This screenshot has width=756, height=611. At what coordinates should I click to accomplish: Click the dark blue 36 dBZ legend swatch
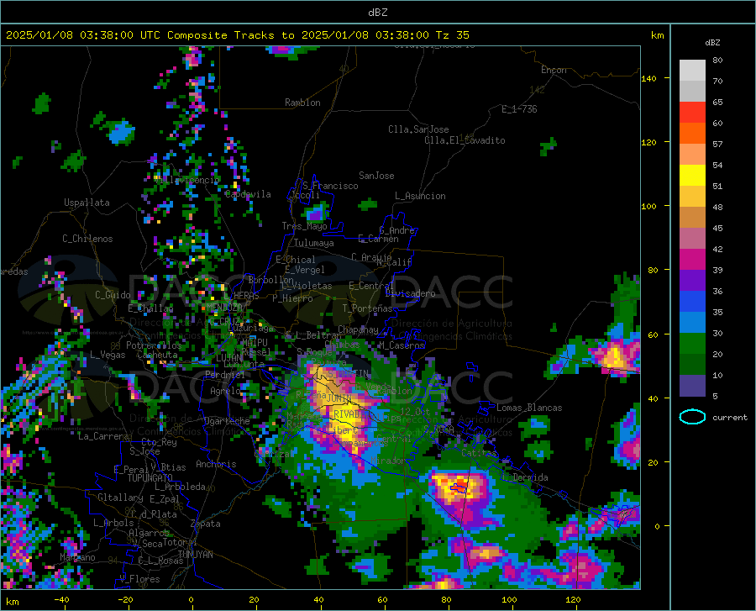point(692,302)
